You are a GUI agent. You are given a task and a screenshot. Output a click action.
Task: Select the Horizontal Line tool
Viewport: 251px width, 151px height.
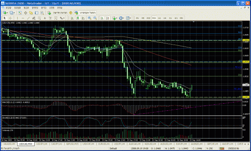pyautogui.click(x=23, y=18)
